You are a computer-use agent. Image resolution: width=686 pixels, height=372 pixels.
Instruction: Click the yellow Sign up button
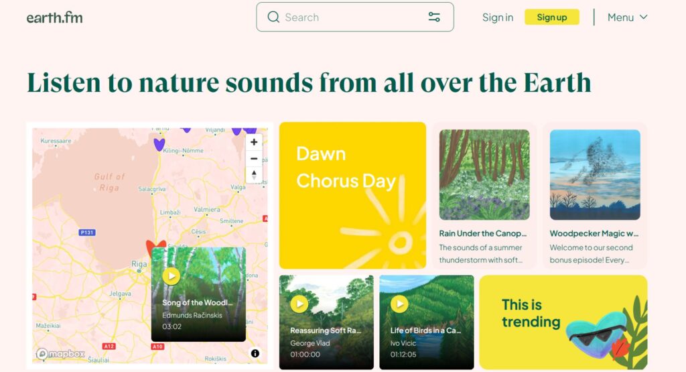point(552,17)
